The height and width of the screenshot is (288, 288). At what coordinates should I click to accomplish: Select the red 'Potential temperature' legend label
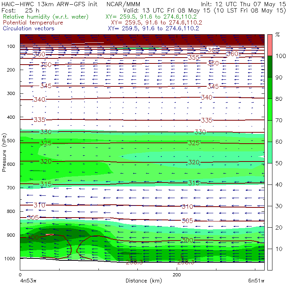[33, 23]
